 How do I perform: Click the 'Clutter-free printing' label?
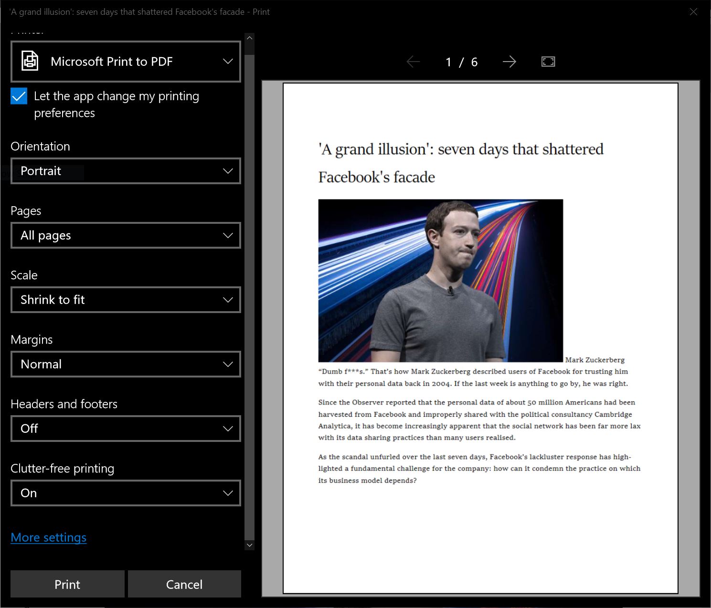point(62,469)
